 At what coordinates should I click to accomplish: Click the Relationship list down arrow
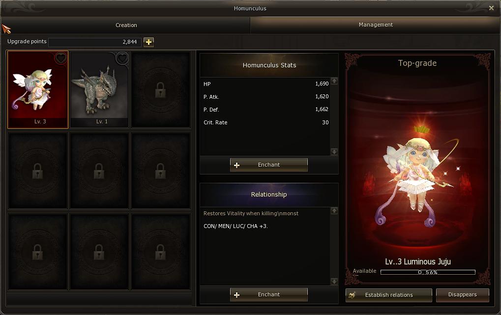334,282
